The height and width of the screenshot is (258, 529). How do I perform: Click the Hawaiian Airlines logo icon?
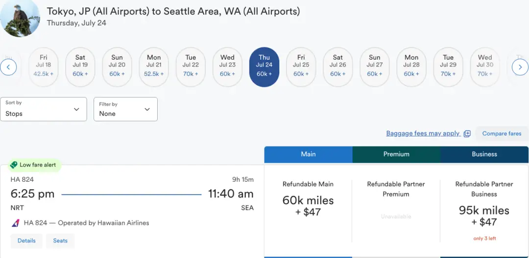pos(16,223)
